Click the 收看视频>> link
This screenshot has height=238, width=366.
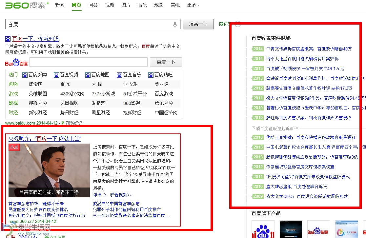121,195
